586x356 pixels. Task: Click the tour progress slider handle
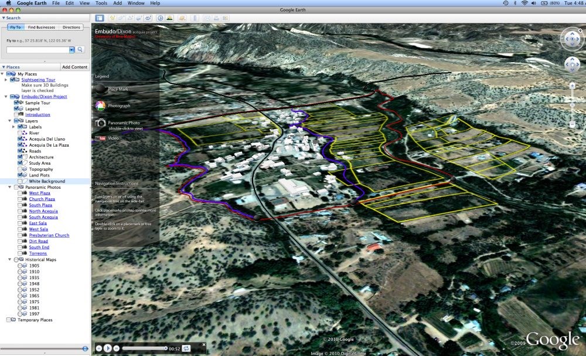point(166,348)
